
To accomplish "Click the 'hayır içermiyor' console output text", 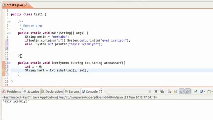I will pos(16,101).
